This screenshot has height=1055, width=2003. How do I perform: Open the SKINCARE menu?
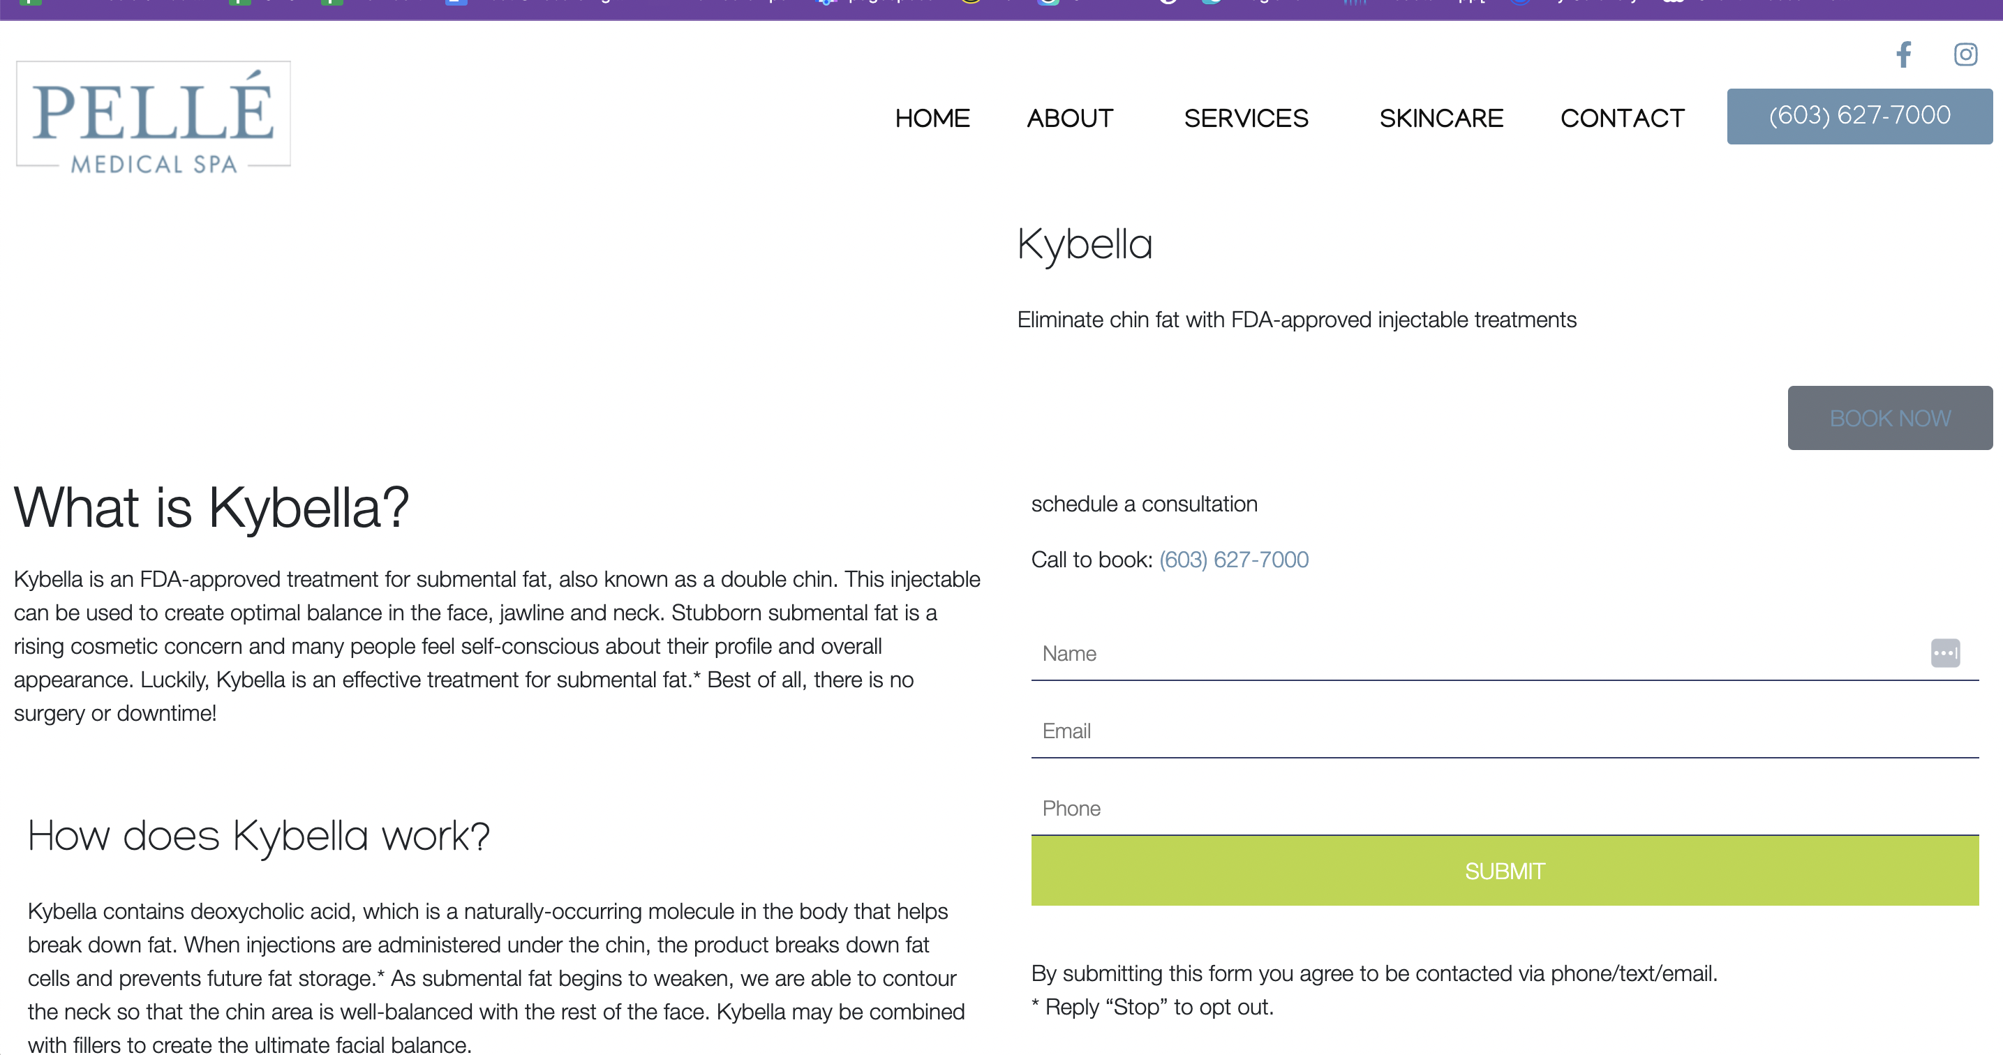click(1440, 118)
